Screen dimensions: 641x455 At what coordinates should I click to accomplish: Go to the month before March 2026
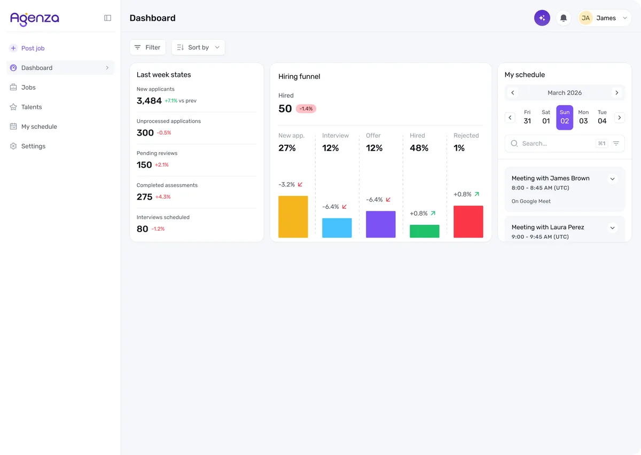(513, 93)
